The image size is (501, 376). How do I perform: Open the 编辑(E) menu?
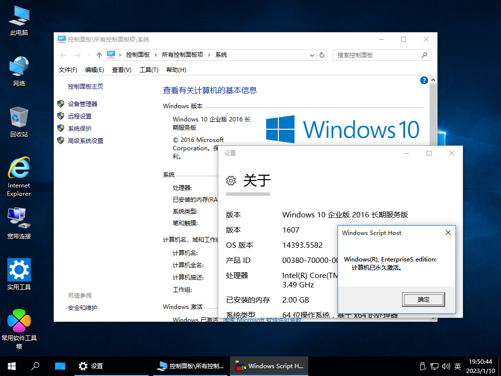point(94,70)
